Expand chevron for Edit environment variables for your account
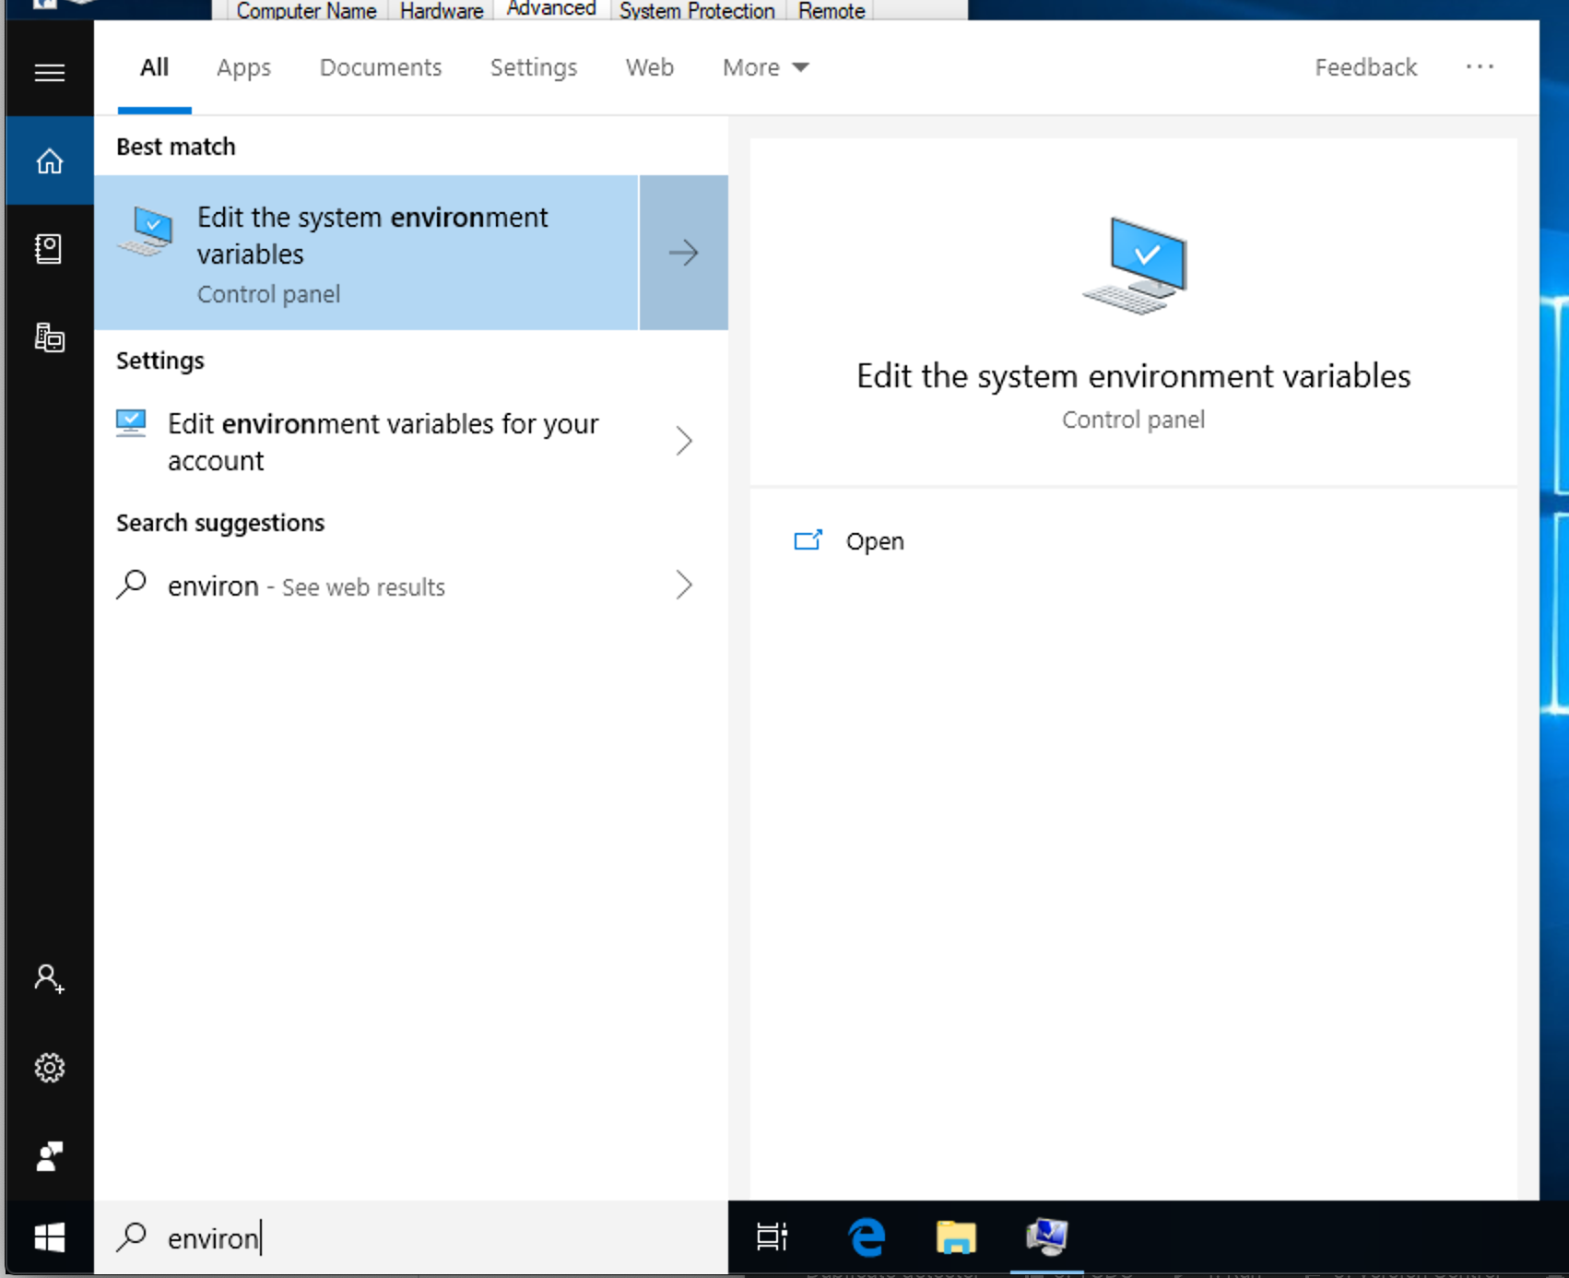This screenshot has width=1569, height=1278. pyautogui.click(x=683, y=441)
